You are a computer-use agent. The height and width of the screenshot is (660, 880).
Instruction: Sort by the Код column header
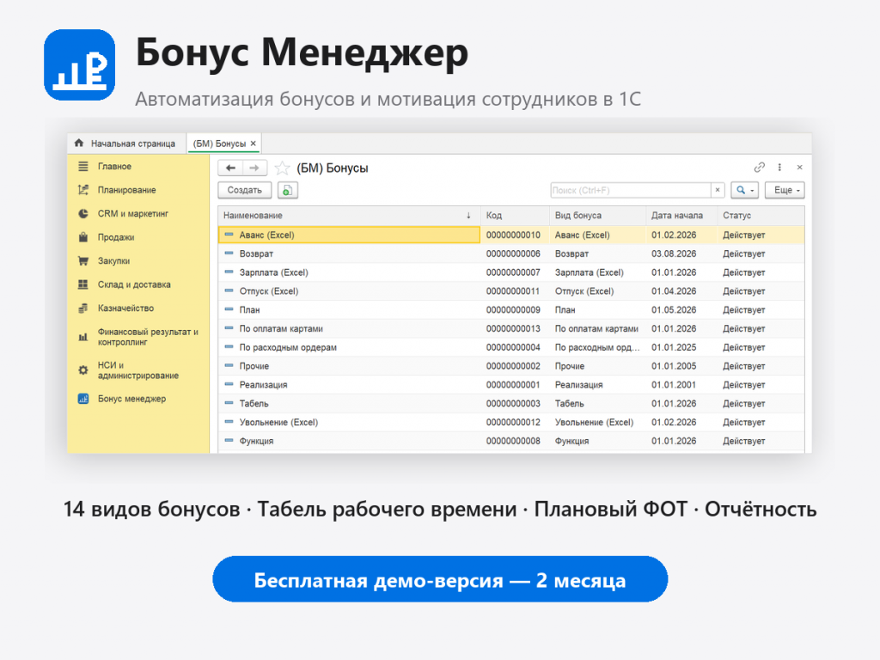pos(515,216)
